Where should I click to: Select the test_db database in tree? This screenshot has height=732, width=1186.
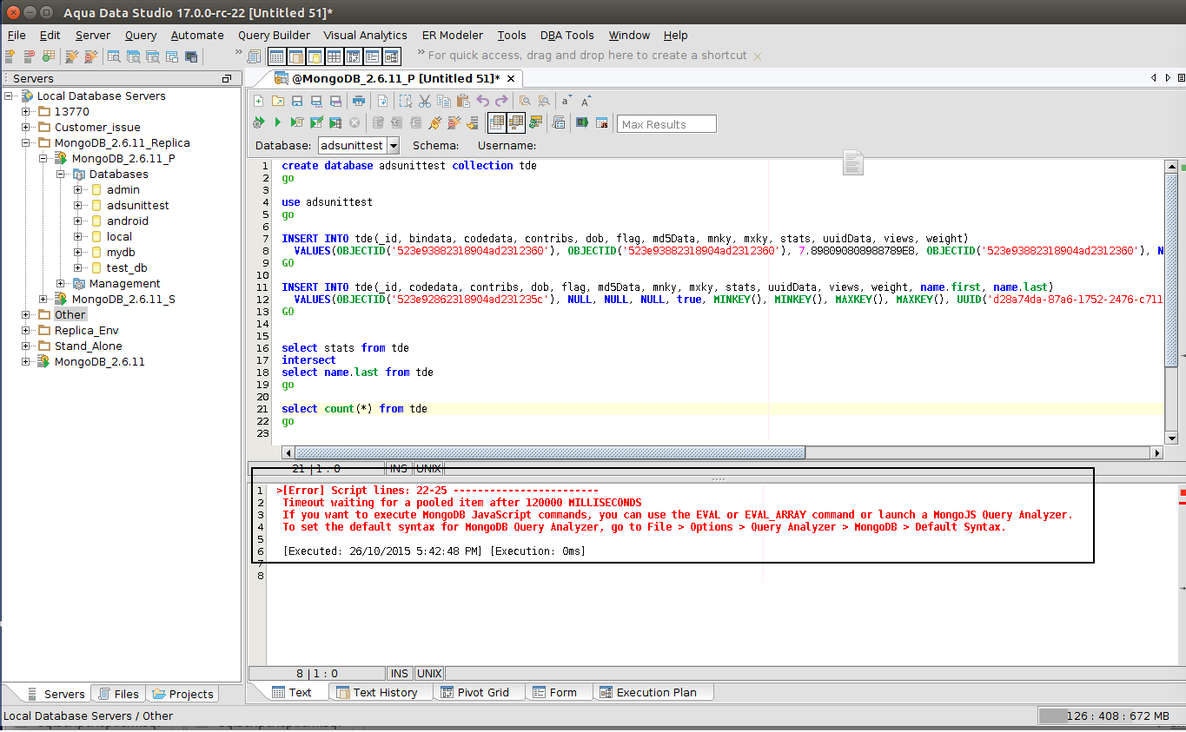(x=127, y=267)
